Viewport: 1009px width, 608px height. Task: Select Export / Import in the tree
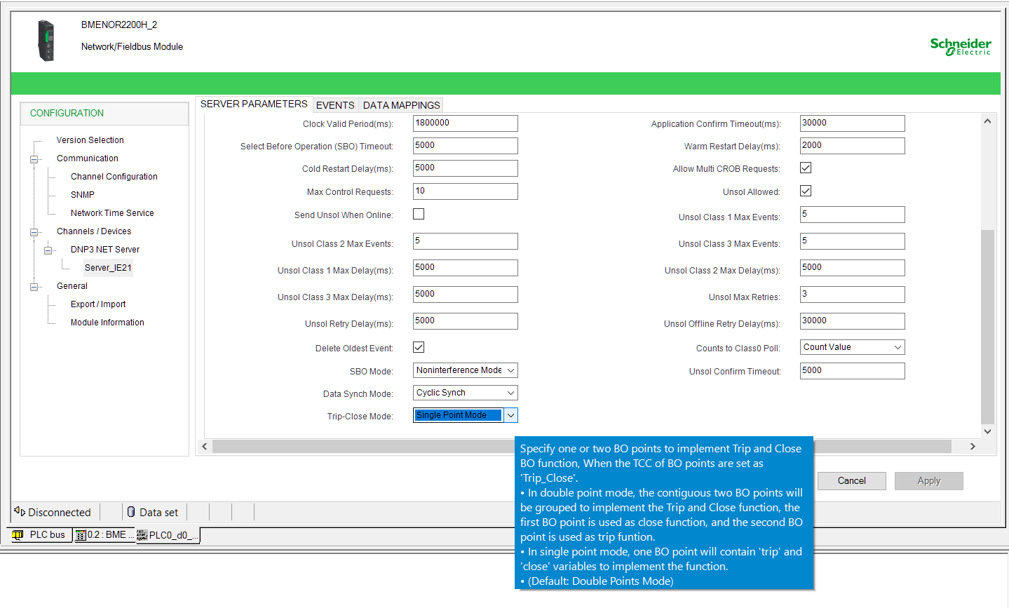(x=98, y=304)
